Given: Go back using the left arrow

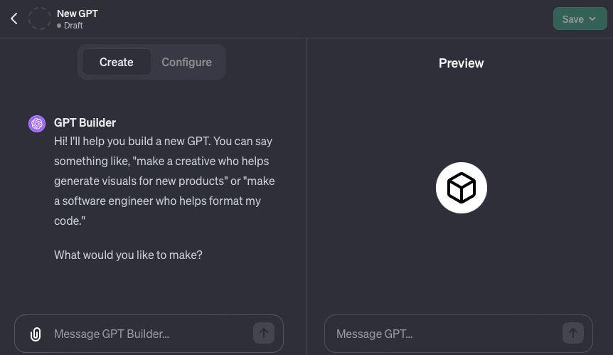Looking at the screenshot, I should pos(14,19).
